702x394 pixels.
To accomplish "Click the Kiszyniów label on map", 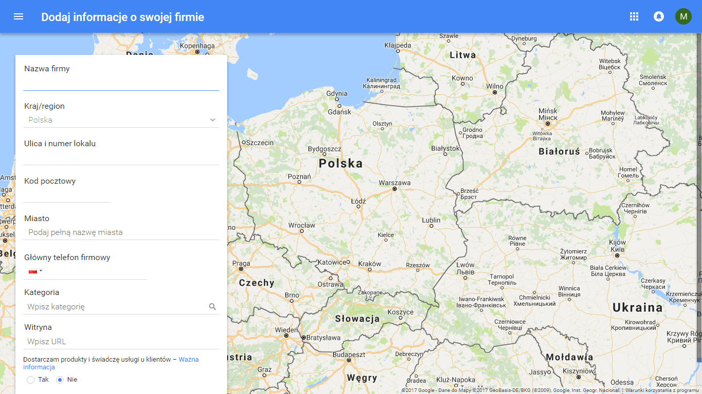I will [x=579, y=371].
